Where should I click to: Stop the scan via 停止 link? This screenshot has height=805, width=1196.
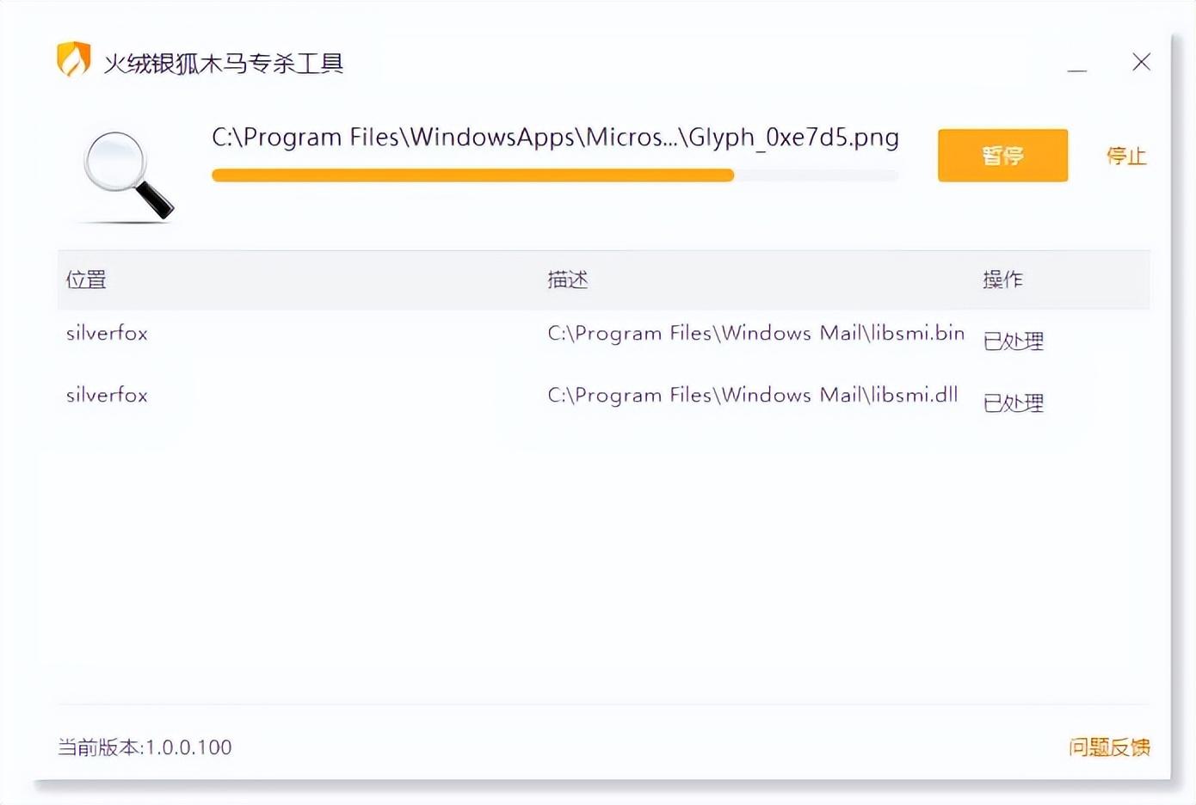[x=1126, y=156]
